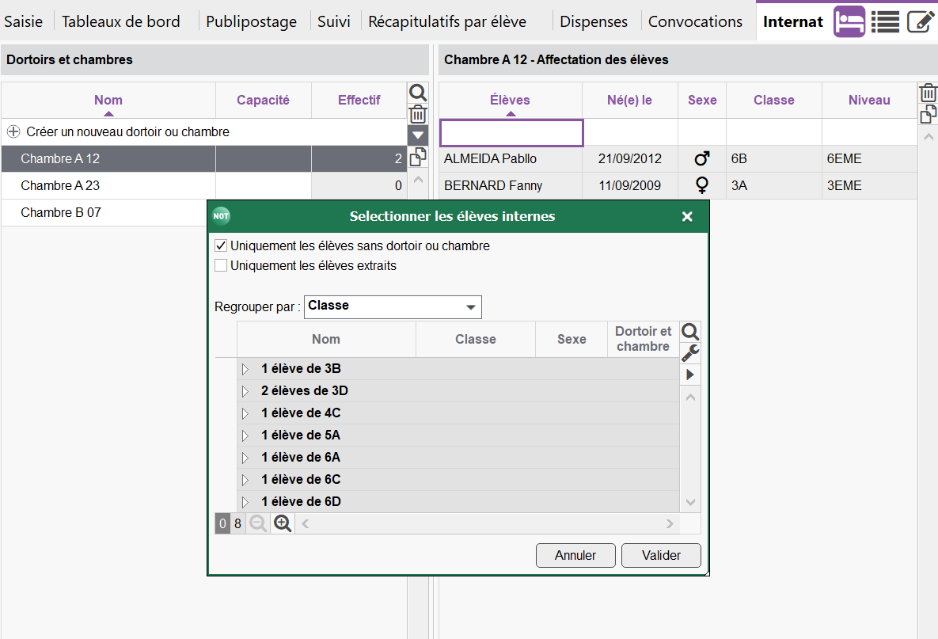The height and width of the screenshot is (639, 938).
Task: Open the Publipostage tab
Action: coord(251,21)
